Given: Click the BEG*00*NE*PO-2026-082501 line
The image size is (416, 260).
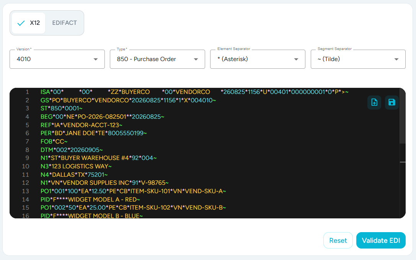Looking at the screenshot, I should coord(103,117).
